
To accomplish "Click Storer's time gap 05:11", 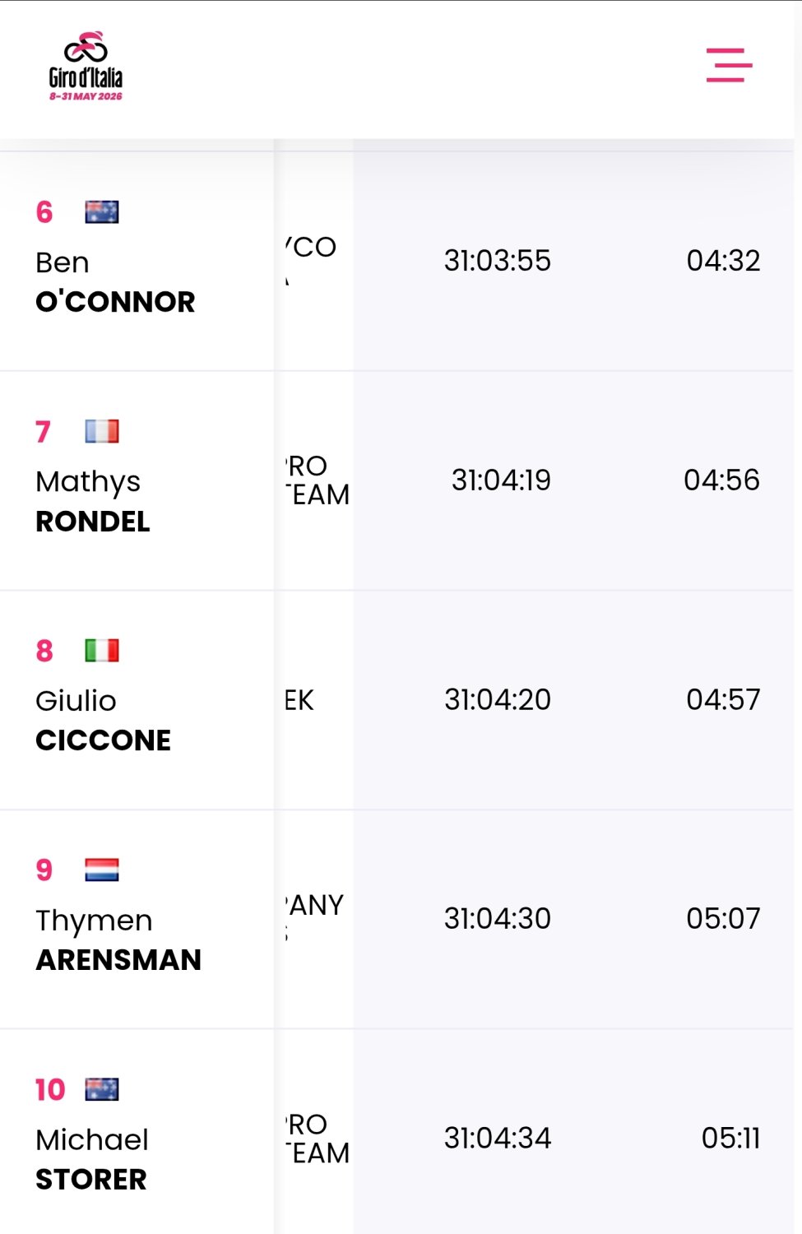I will coord(731,1138).
